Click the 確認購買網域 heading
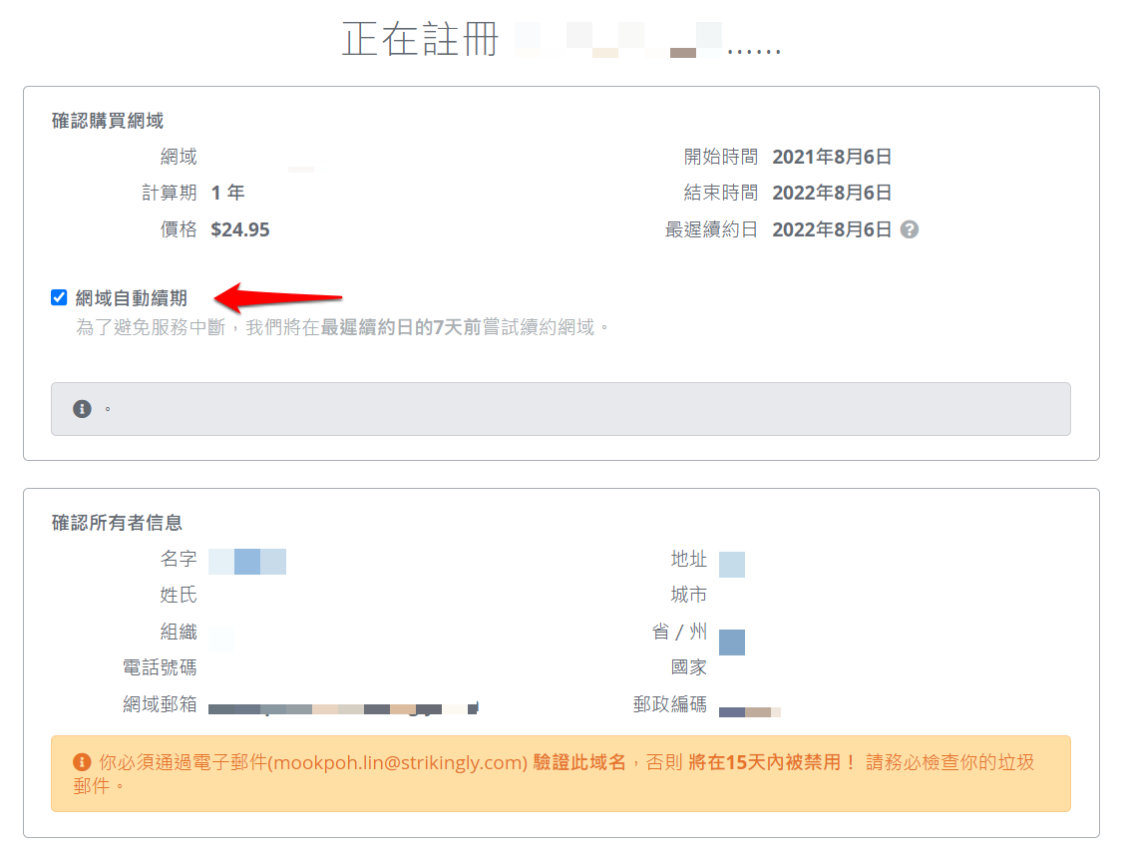Image resolution: width=1124 pixels, height=856 pixels. 108,121
